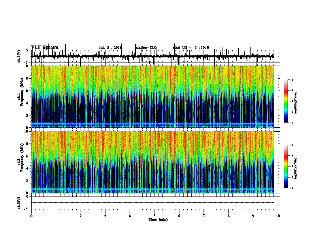Click the 'Time (min)' axis label

tap(158, 219)
